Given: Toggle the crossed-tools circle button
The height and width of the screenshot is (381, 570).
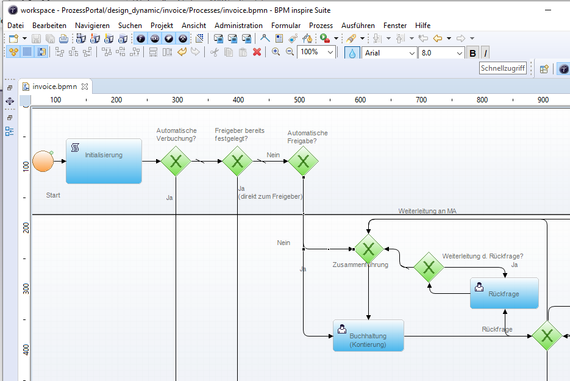Looking at the screenshot, I should [x=183, y=38].
